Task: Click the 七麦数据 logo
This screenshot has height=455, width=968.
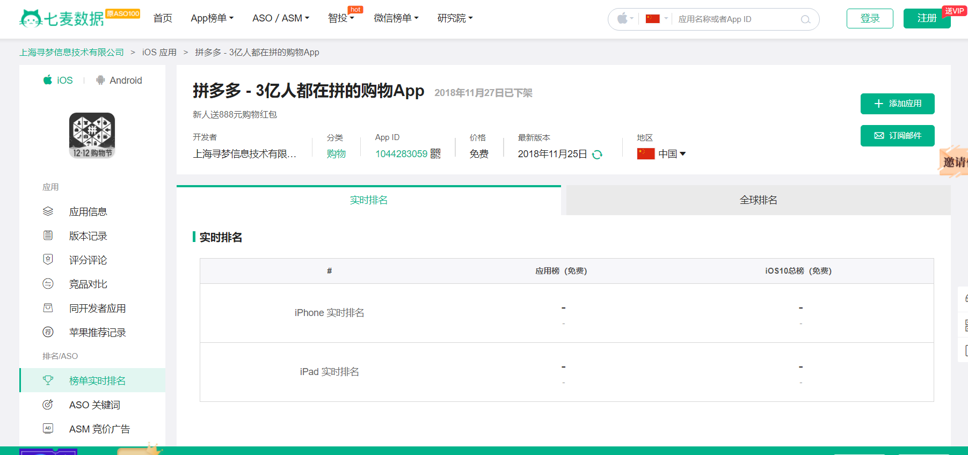Action: (x=61, y=18)
